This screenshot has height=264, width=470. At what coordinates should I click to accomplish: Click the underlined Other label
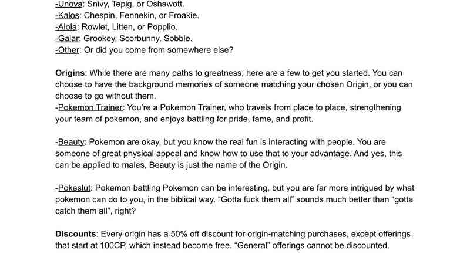(69, 50)
